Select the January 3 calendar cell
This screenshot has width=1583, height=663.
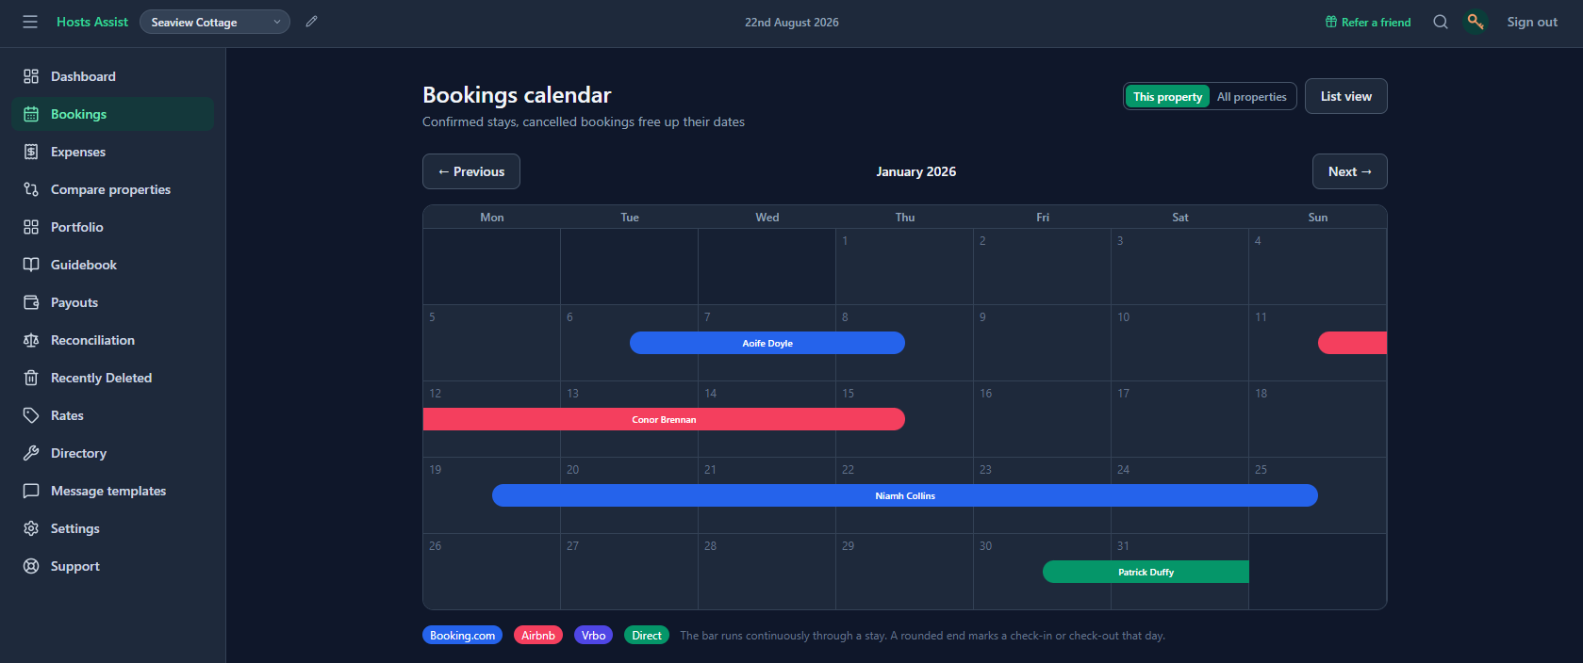point(1179,267)
